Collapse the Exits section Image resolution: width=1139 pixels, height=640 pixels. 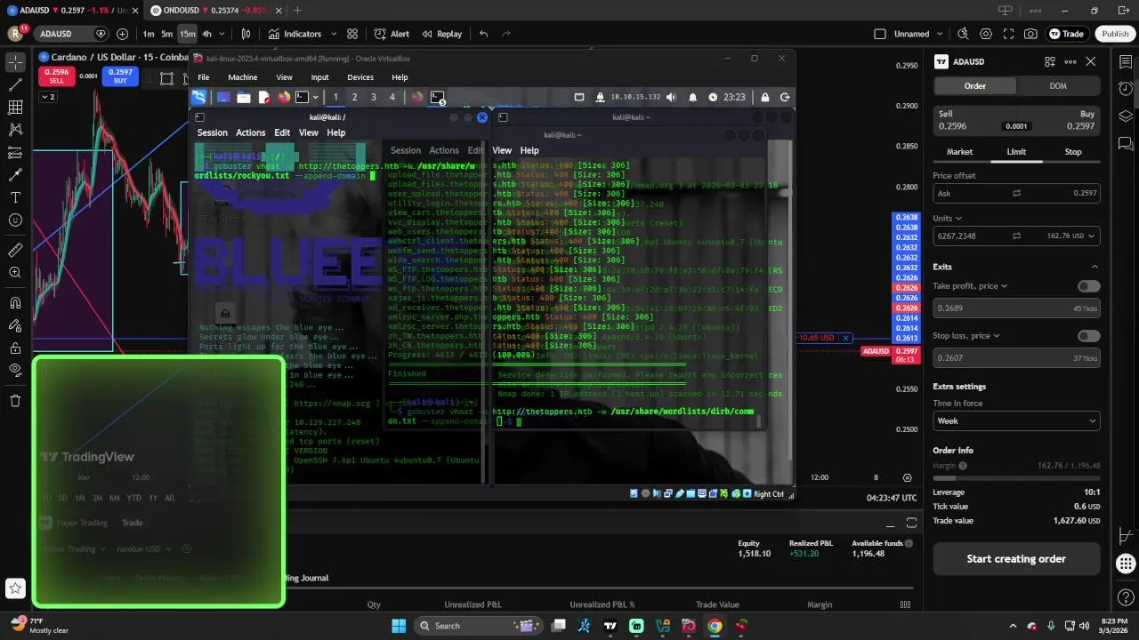pyautogui.click(x=1095, y=267)
